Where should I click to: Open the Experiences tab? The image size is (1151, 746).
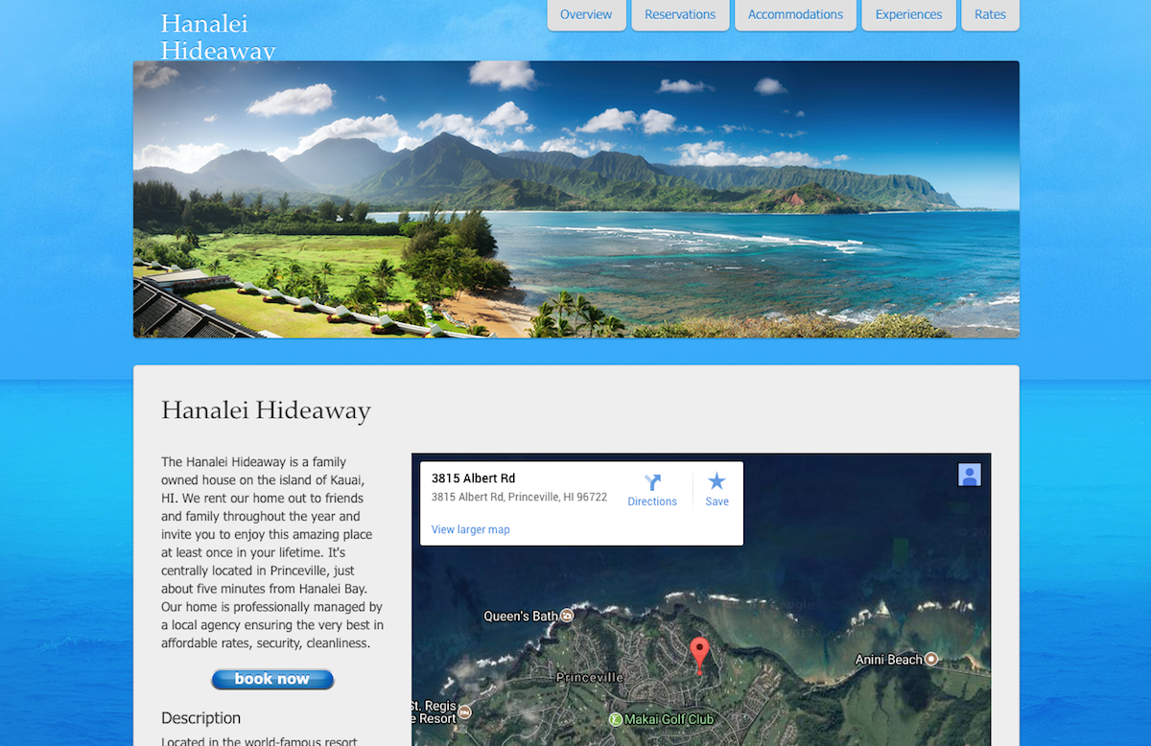point(908,14)
